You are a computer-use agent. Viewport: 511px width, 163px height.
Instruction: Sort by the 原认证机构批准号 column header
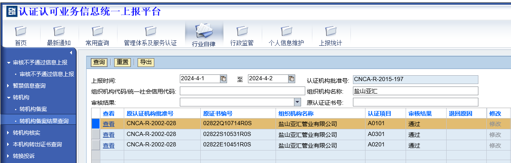[x=150, y=113]
